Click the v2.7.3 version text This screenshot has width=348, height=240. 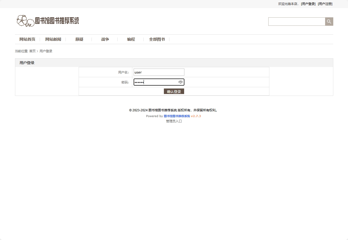point(196,116)
